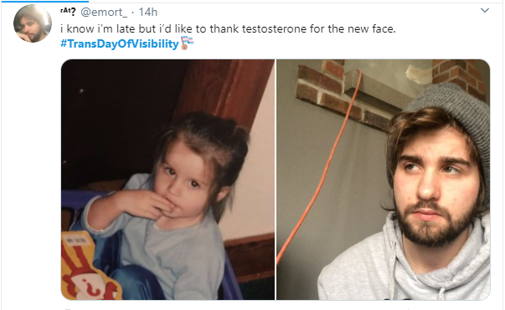Open the #TransDayOfVisibility hashtag
Viewport: 505px width, 310px height.
pyautogui.click(x=120, y=43)
